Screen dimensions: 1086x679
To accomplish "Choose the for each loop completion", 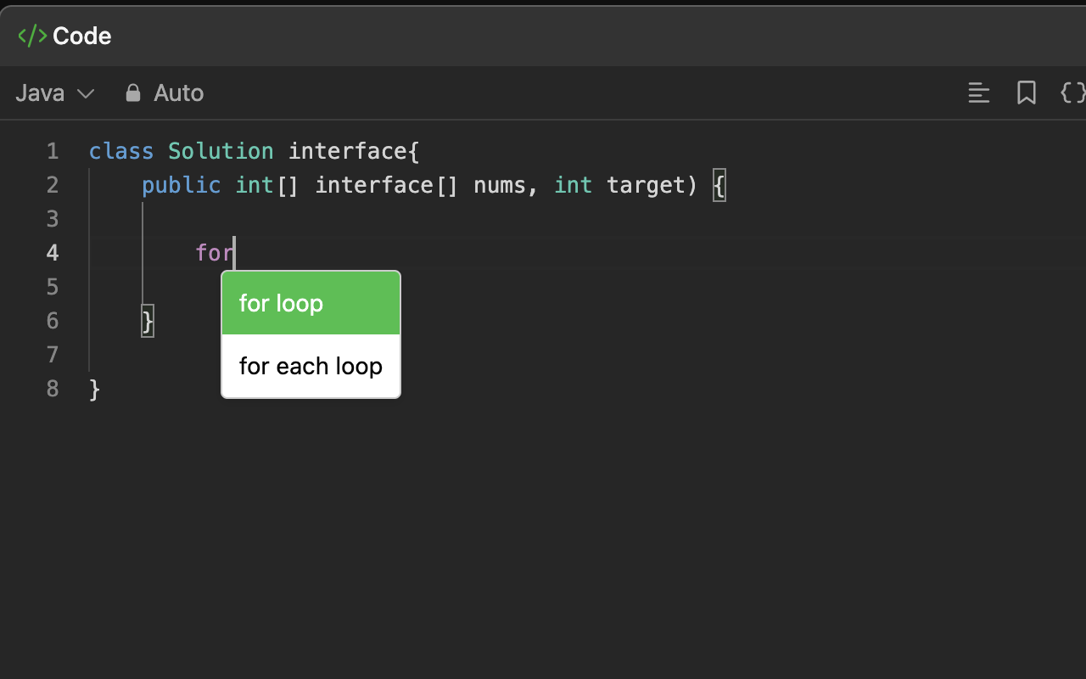I will pyautogui.click(x=311, y=366).
